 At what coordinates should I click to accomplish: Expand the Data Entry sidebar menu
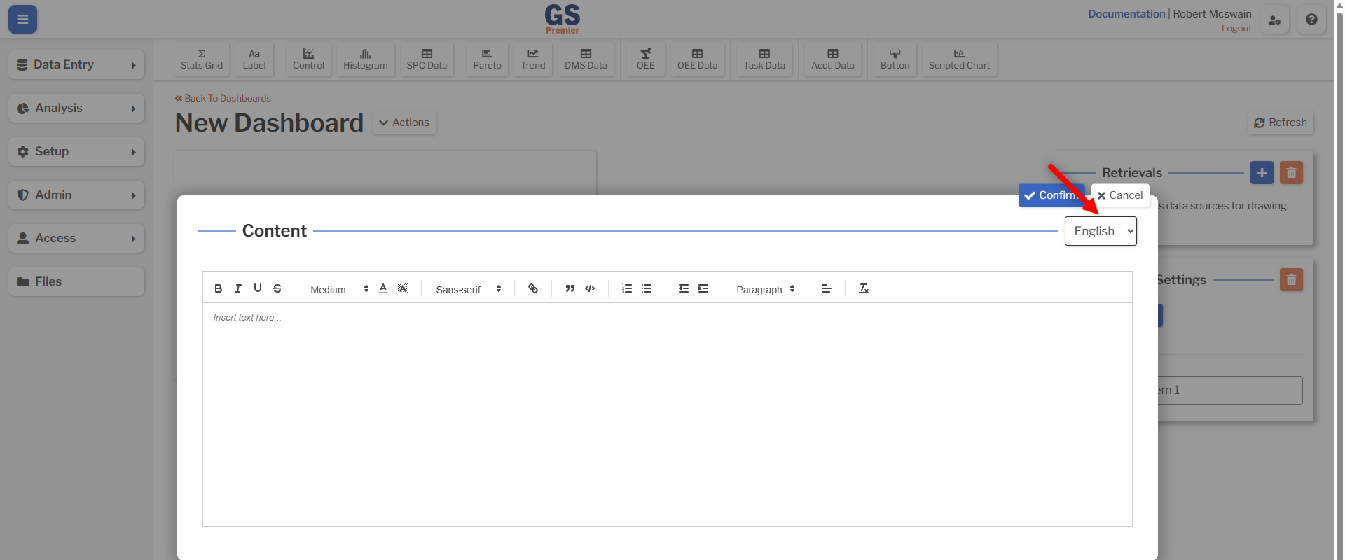[x=76, y=64]
